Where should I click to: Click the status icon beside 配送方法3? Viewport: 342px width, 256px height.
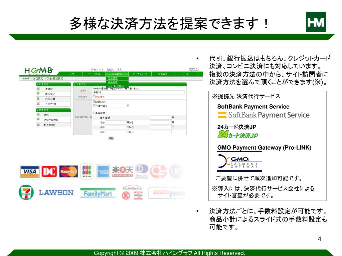pos(38,125)
